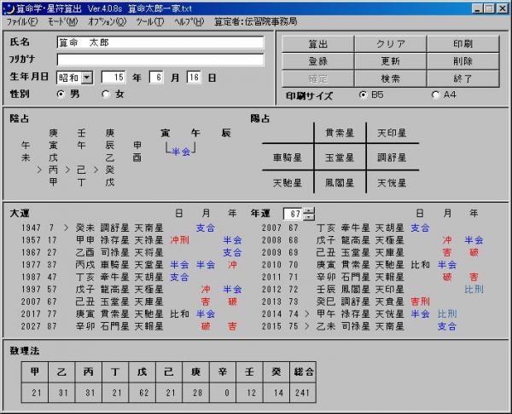Click the 算定者:伝習院事務局 label

(x=256, y=22)
